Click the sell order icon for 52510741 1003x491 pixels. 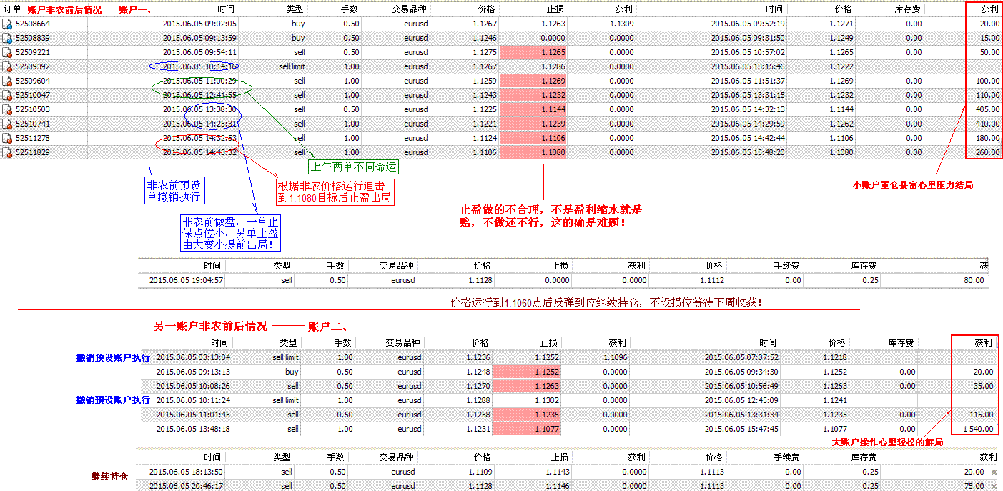(6, 123)
